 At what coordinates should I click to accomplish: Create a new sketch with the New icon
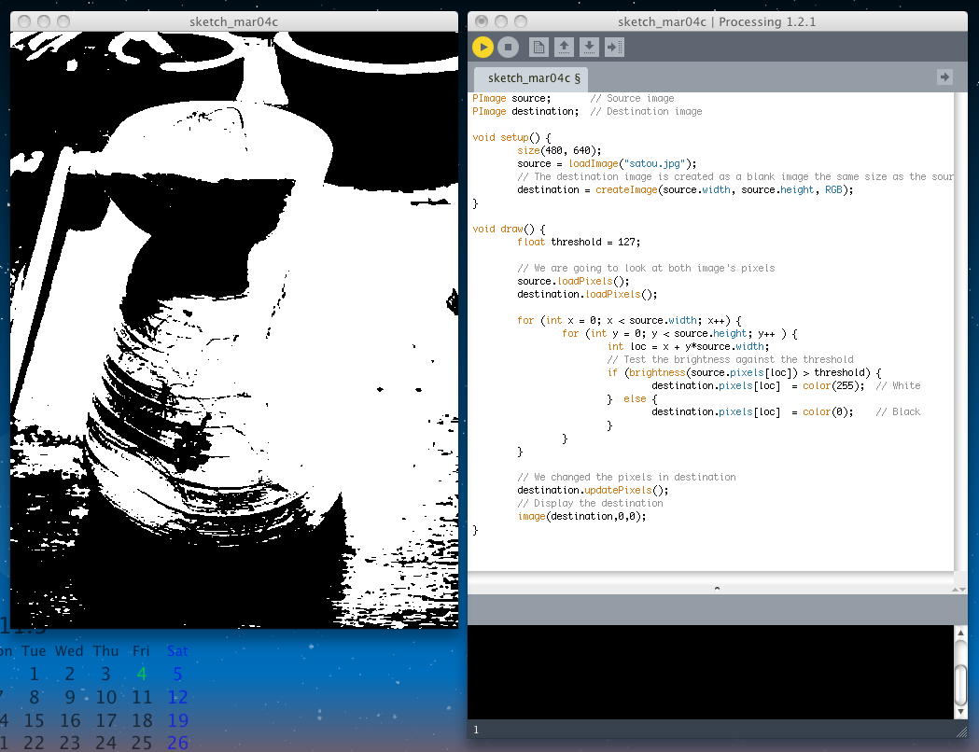tap(538, 47)
